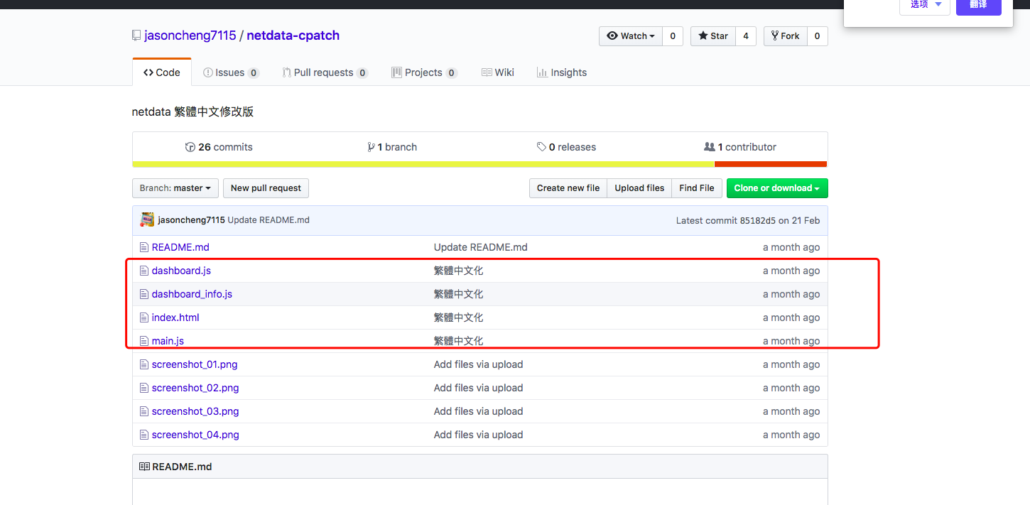Viewport: 1030px width, 505px height.
Task: View the 26 commits history
Action: (x=219, y=147)
